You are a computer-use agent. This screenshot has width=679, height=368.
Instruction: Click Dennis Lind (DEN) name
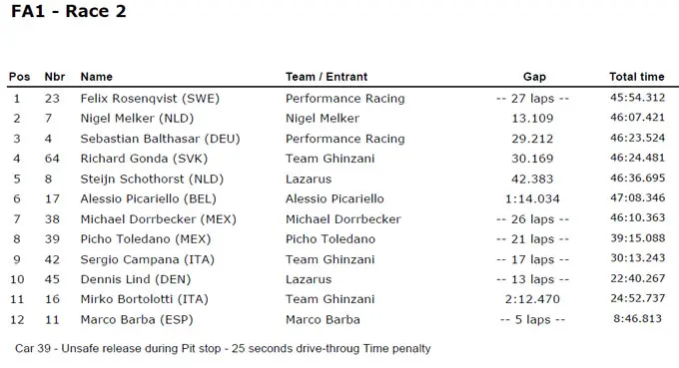pyautogui.click(x=136, y=279)
